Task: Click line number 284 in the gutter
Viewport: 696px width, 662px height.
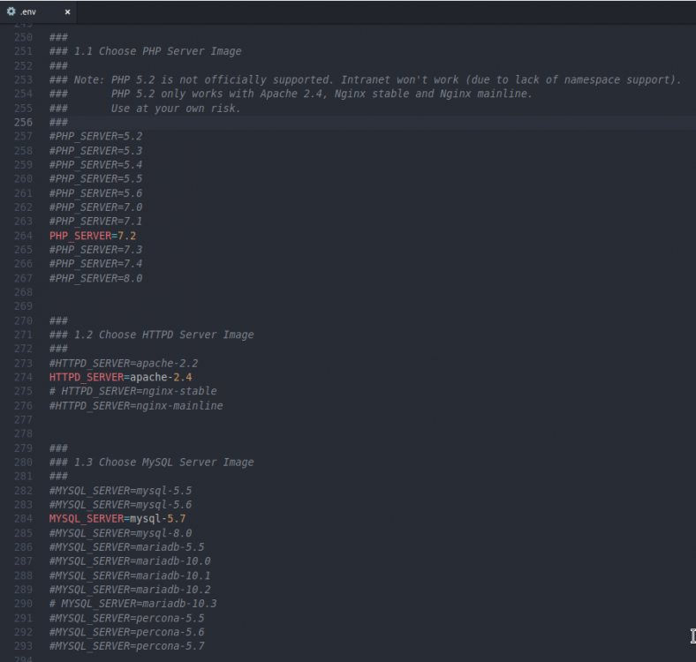Action: [23, 519]
